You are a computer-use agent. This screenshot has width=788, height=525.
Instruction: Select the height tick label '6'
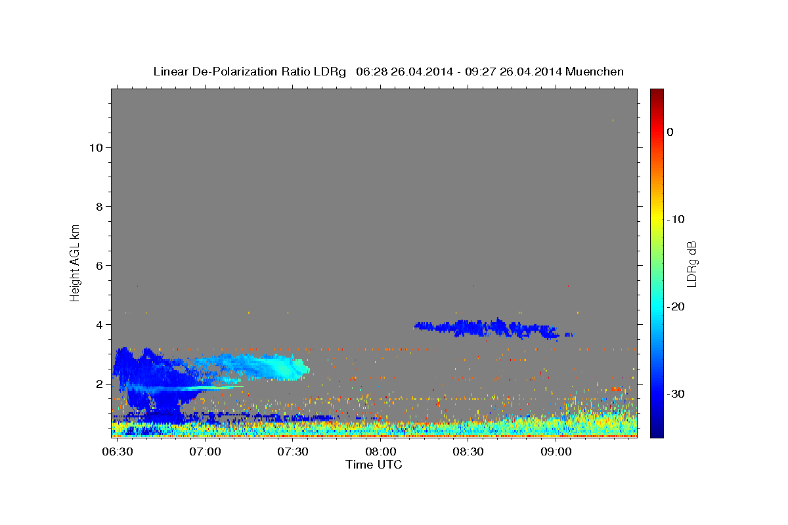pyautogui.click(x=99, y=265)
